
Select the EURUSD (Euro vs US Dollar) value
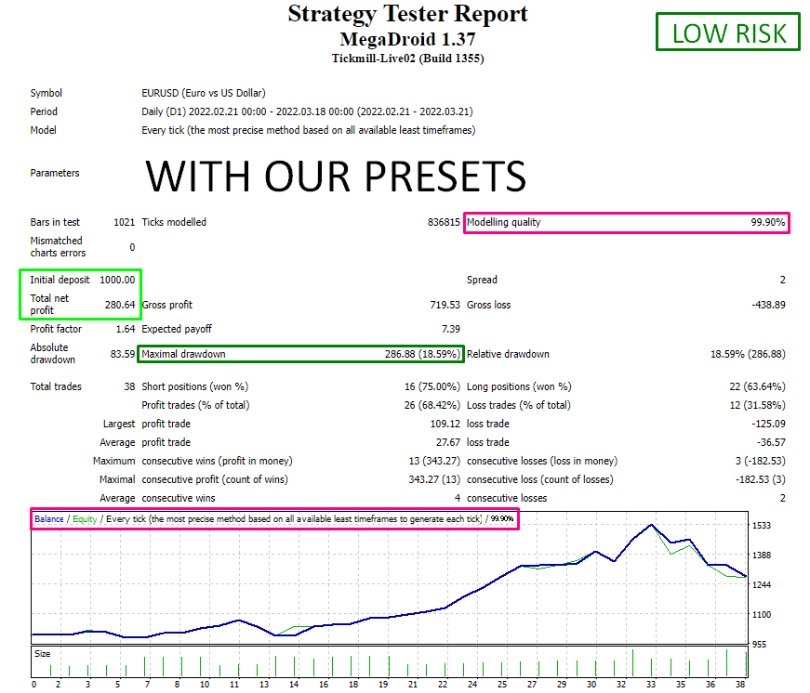tap(204, 93)
